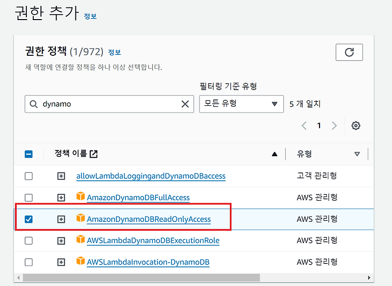Click the AWS icon beside AWSLambdaInvocation-DynamoDB

click(79, 262)
